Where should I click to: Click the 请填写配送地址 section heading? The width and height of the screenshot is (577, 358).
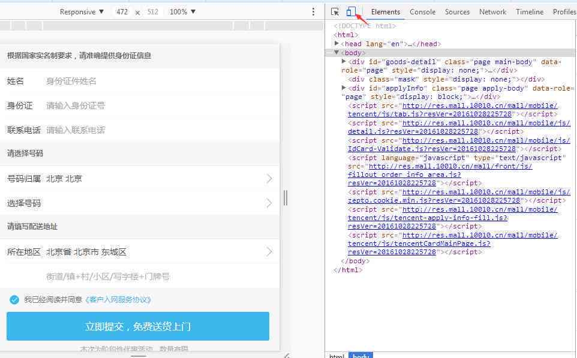pos(32,226)
